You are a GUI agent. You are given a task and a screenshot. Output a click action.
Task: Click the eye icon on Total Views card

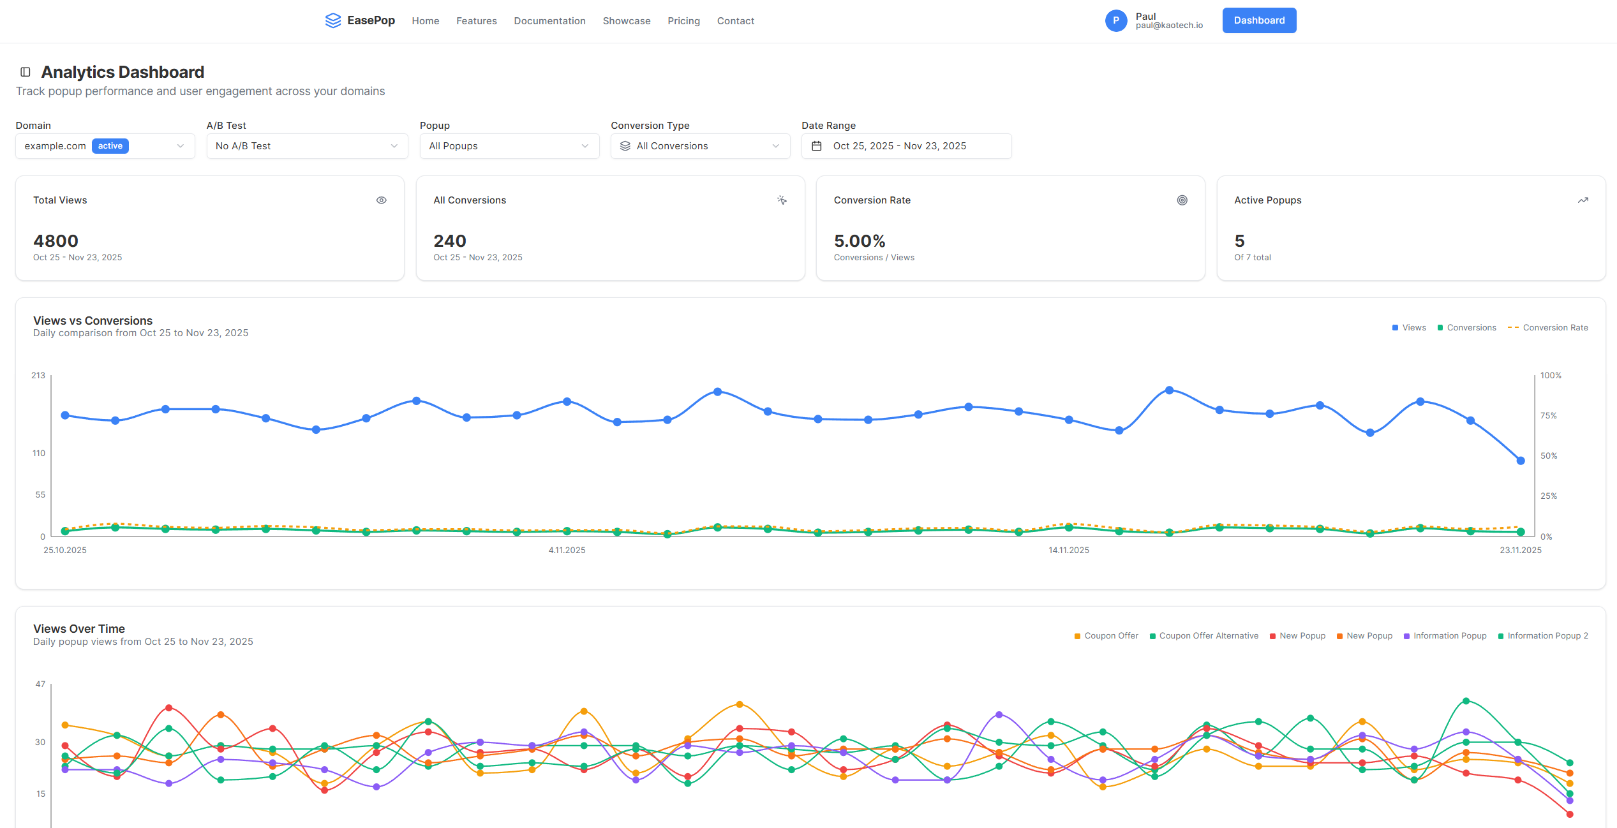tap(381, 200)
